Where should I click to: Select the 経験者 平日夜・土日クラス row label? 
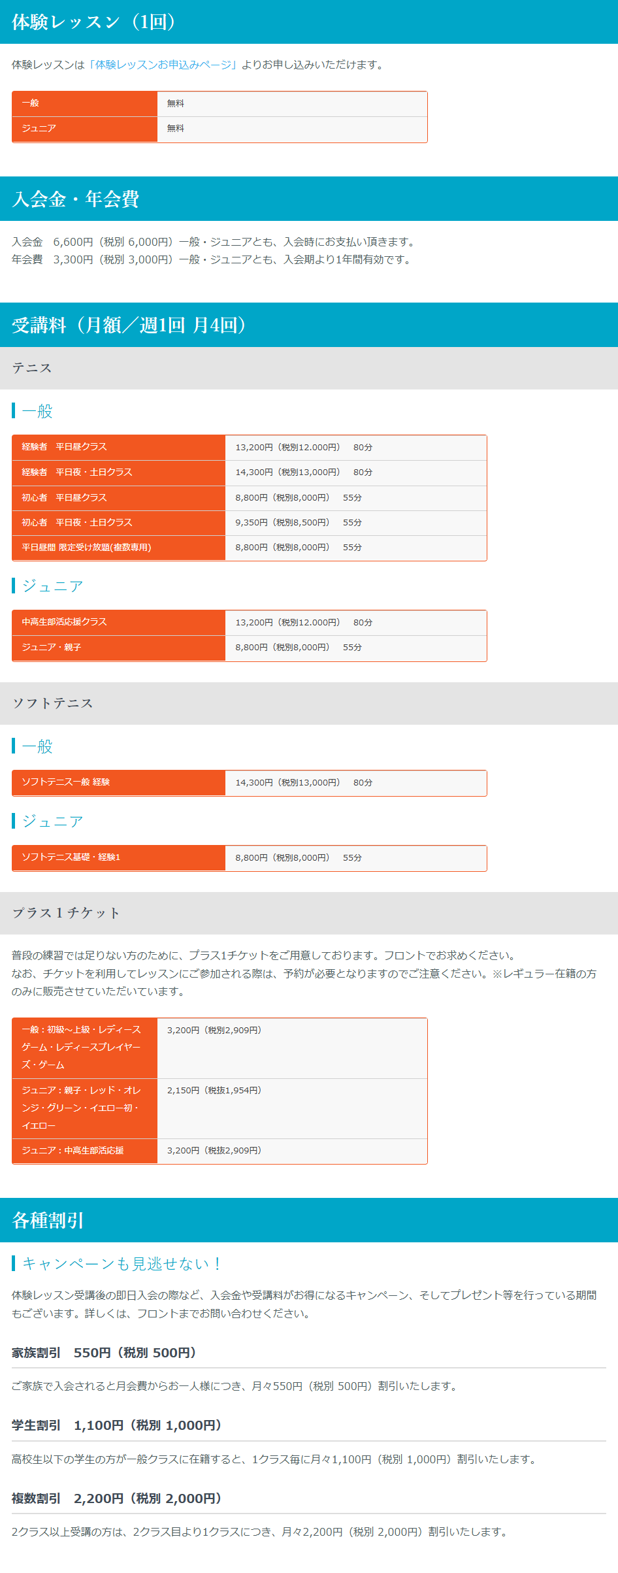(77, 472)
